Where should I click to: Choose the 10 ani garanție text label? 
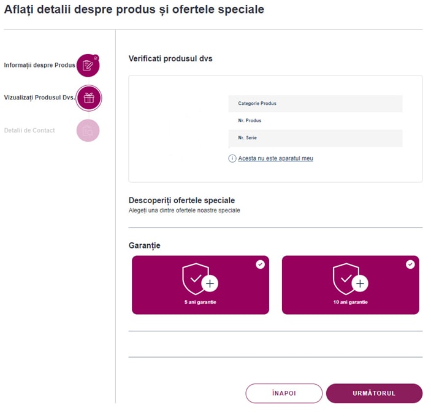pos(350,303)
